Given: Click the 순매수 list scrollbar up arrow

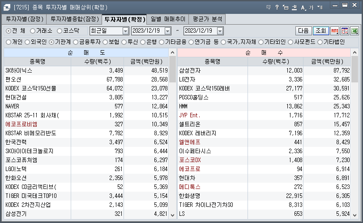Looking at the screenshot, I should [x=354, y=52].
